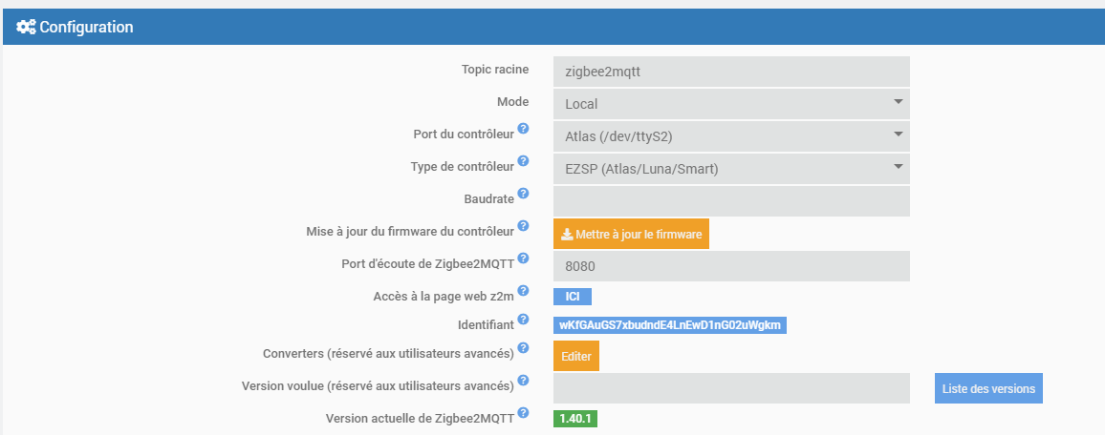Open the Type de contrôleur dropdown
The height and width of the screenshot is (435, 1105).
[x=731, y=169]
